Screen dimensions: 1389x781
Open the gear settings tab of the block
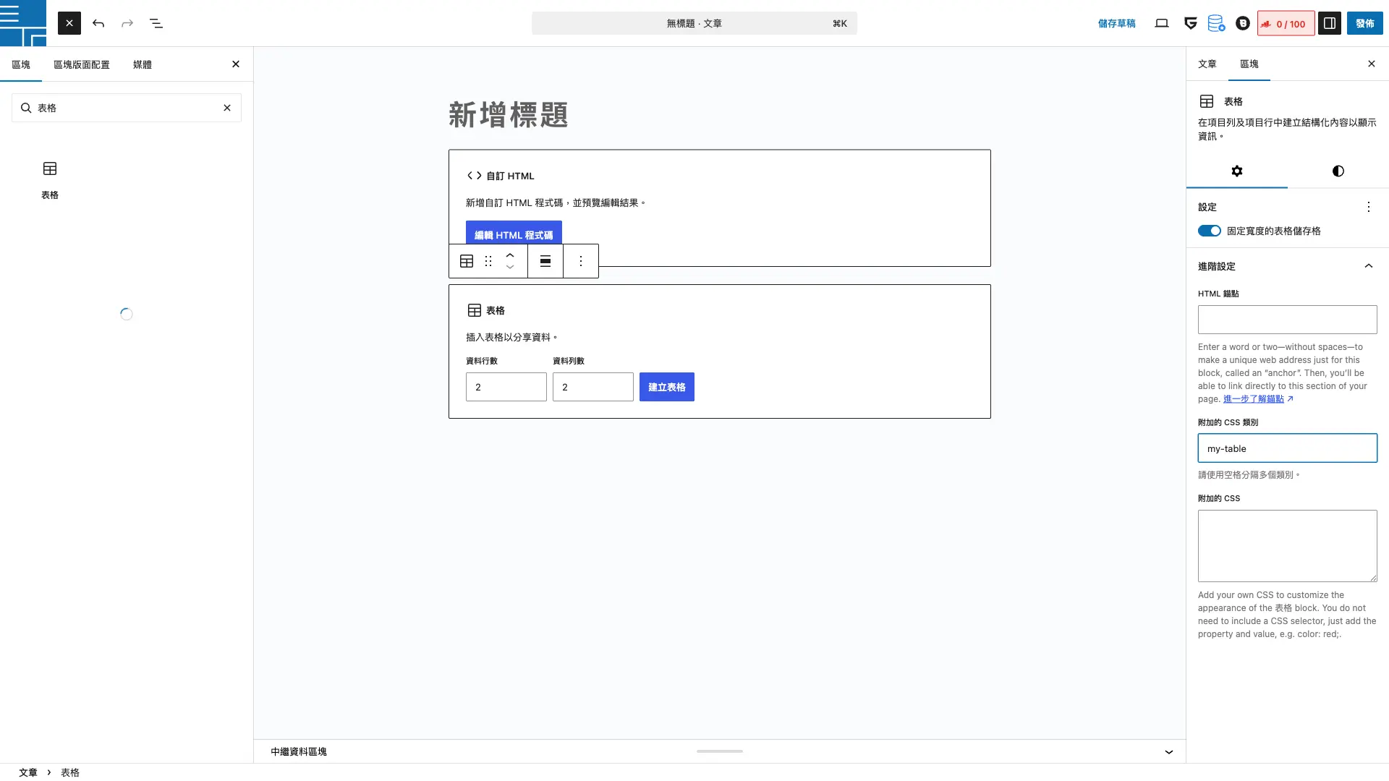tap(1237, 171)
